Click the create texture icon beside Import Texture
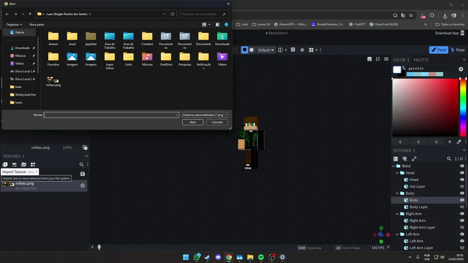This screenshot has width=468, height=263. coord(14,165)
